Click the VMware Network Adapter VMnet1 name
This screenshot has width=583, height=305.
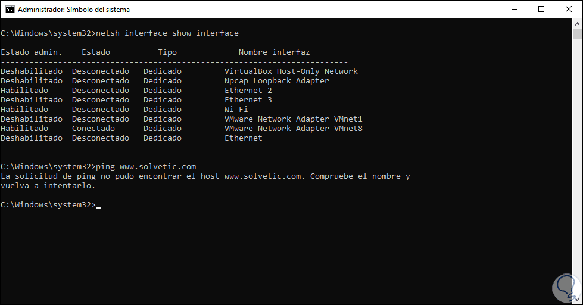293,119
